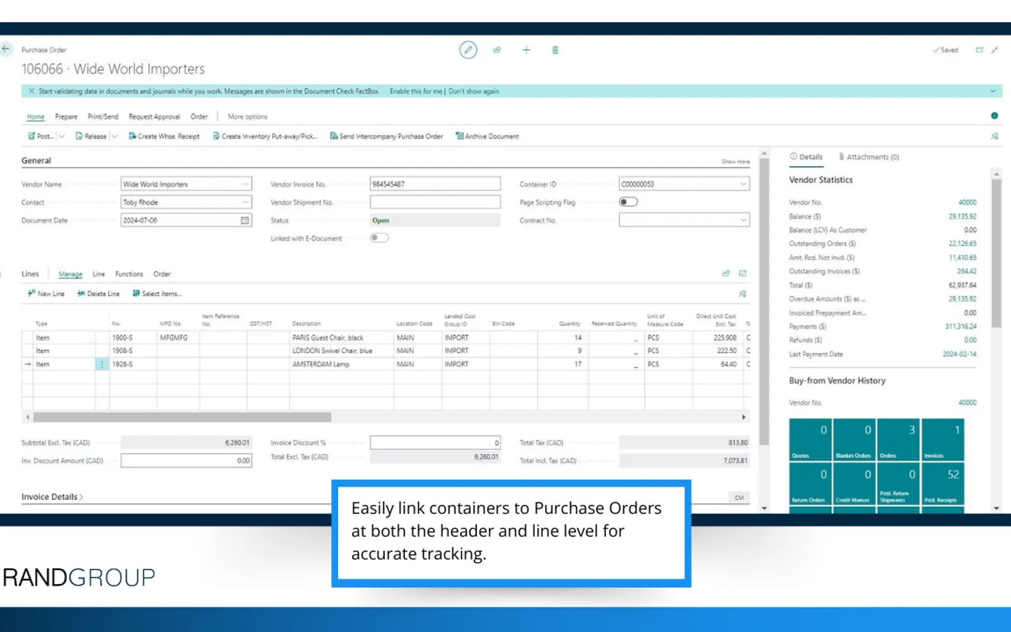
Task: Select PARIS Guest Chair, black description cell
Action: (x=341, y=337)
